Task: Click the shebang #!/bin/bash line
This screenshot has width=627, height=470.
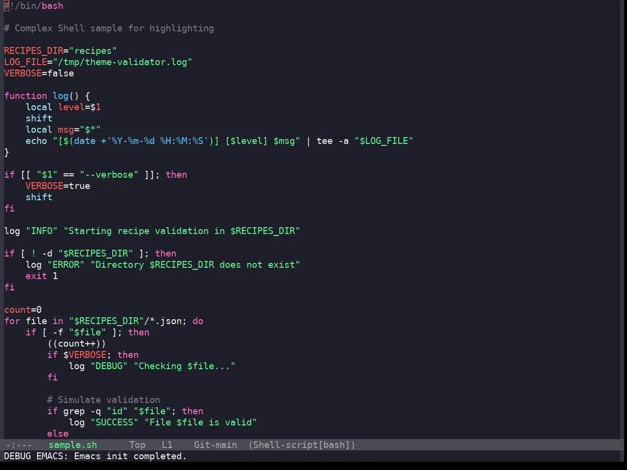Action: tap(34, 6)
